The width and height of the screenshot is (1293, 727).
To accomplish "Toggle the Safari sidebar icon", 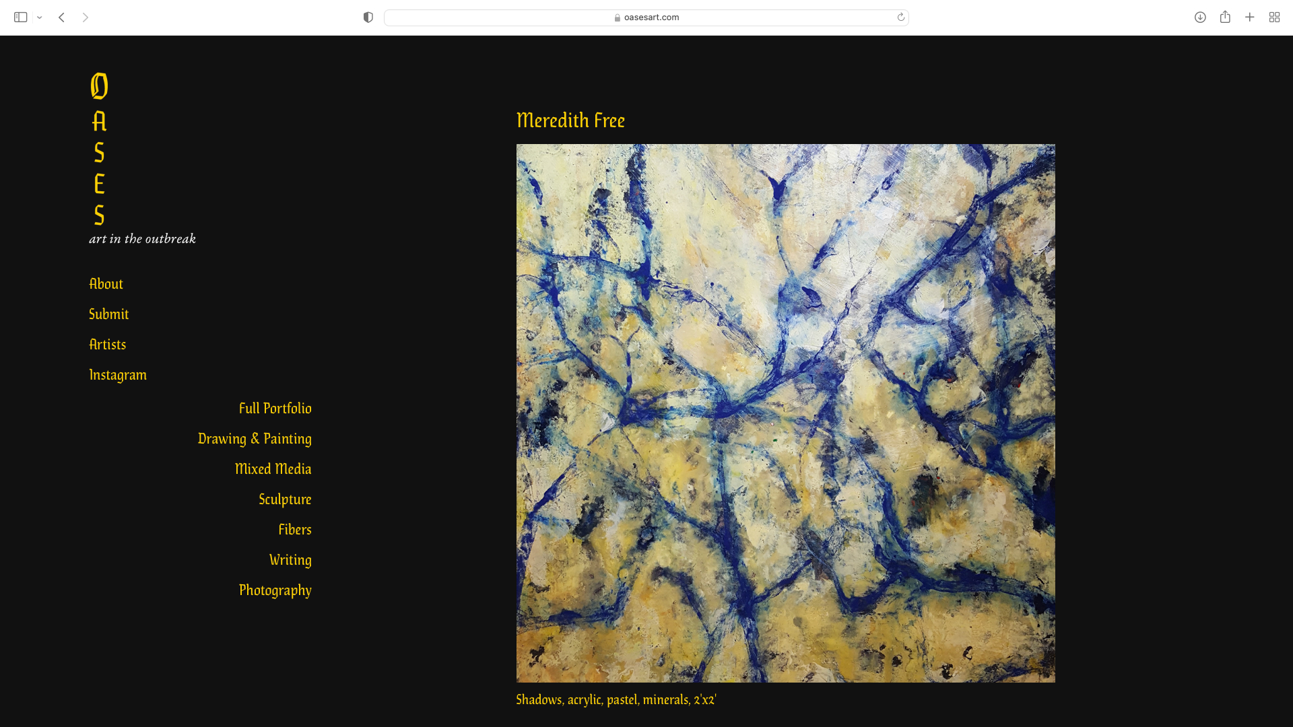I will [x=20, y=18].
